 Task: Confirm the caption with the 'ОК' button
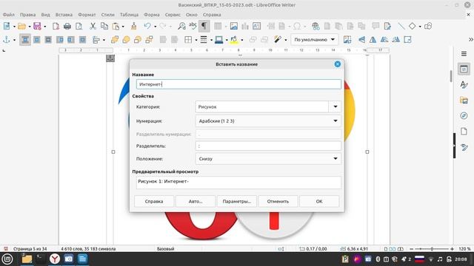319,201
